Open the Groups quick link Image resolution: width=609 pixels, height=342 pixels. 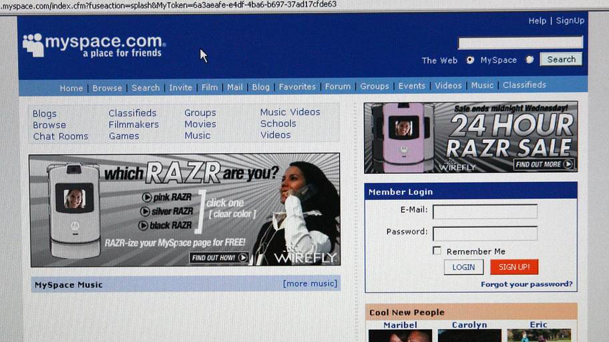coord(200,113)
